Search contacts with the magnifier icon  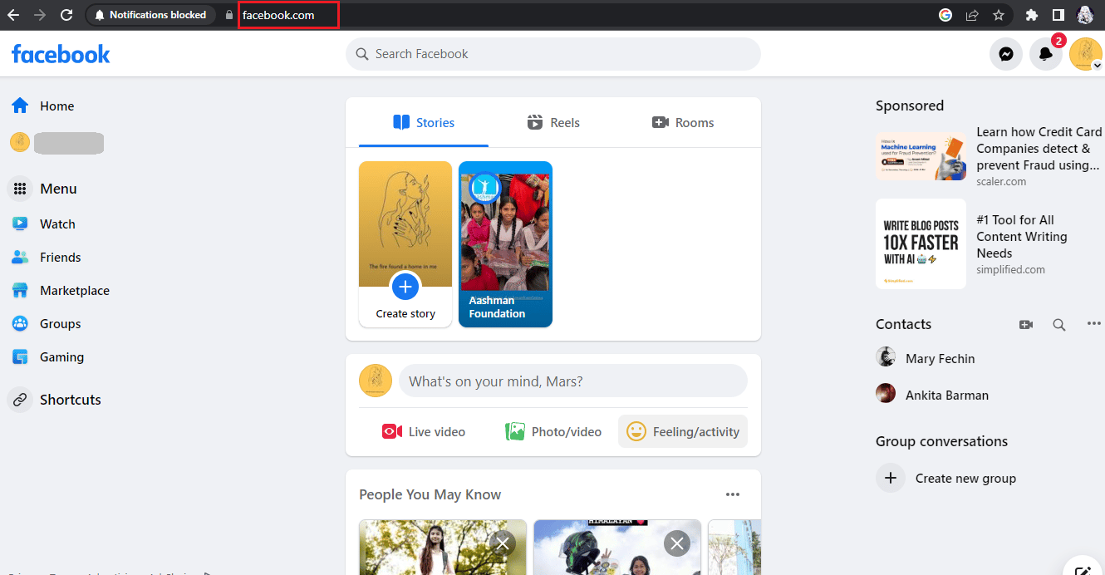(1059, 325)
